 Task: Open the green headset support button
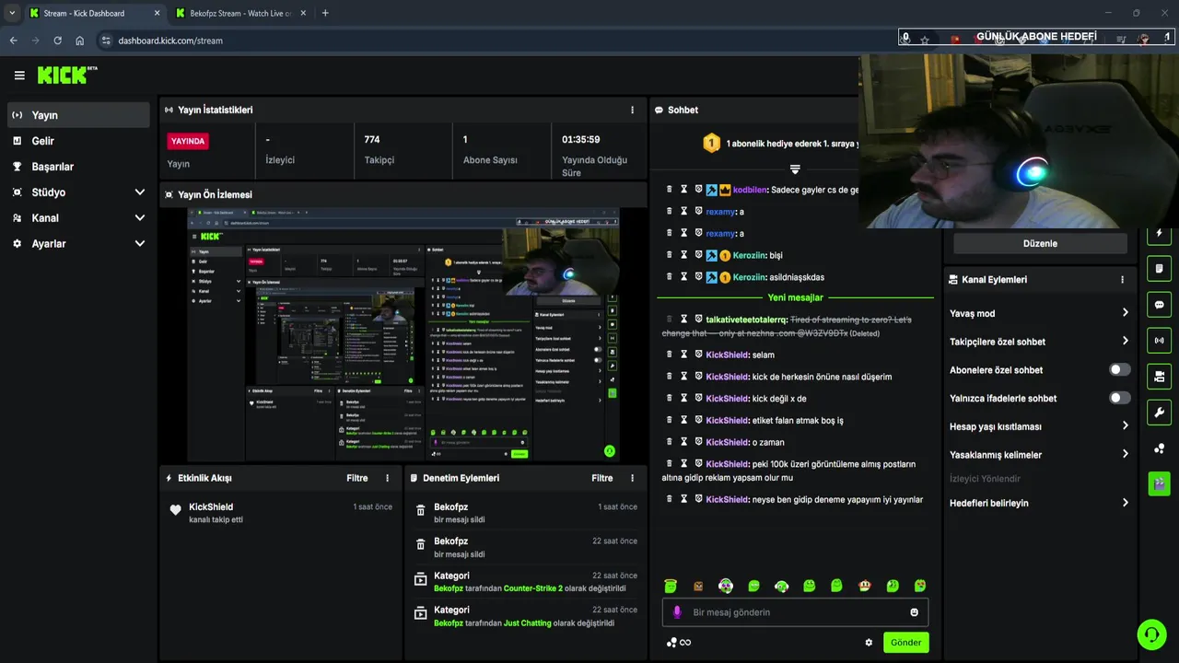click(x=1151, y=634)
